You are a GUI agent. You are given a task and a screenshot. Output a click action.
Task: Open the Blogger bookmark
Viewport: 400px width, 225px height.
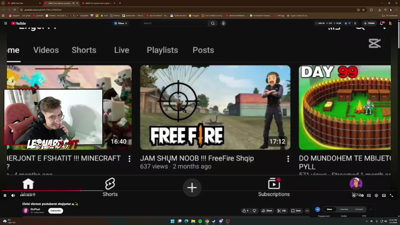pyautogui.click(x=194, y=15)
